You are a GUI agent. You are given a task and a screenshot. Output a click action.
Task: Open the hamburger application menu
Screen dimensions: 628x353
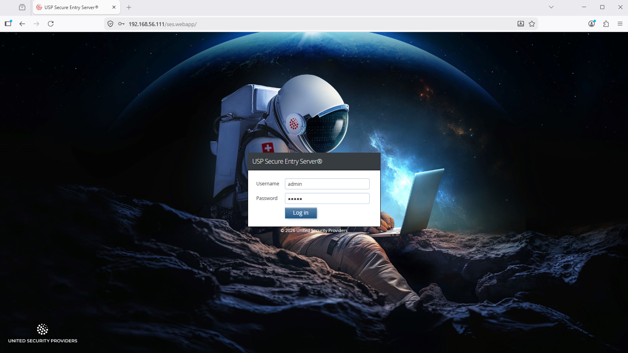620,24
